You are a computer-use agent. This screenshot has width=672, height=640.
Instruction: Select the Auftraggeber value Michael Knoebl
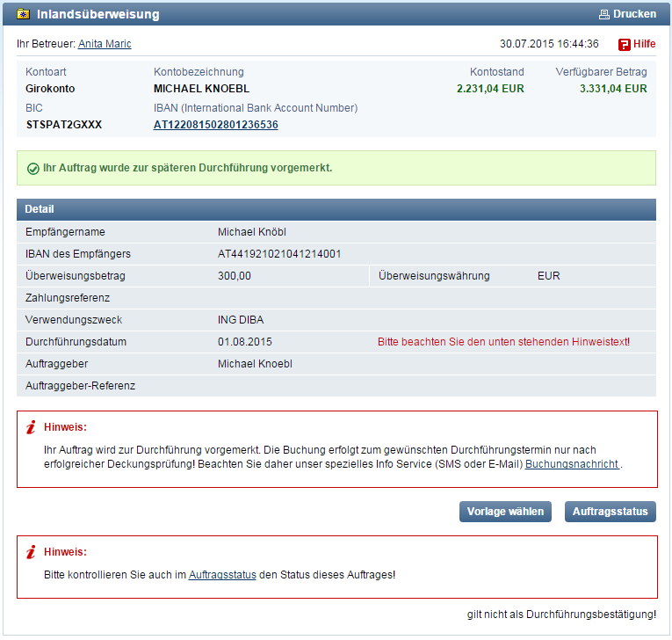pyautogui.click(x=255, y=364)
